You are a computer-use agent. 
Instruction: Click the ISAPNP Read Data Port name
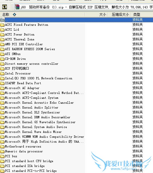coord(23,83)
